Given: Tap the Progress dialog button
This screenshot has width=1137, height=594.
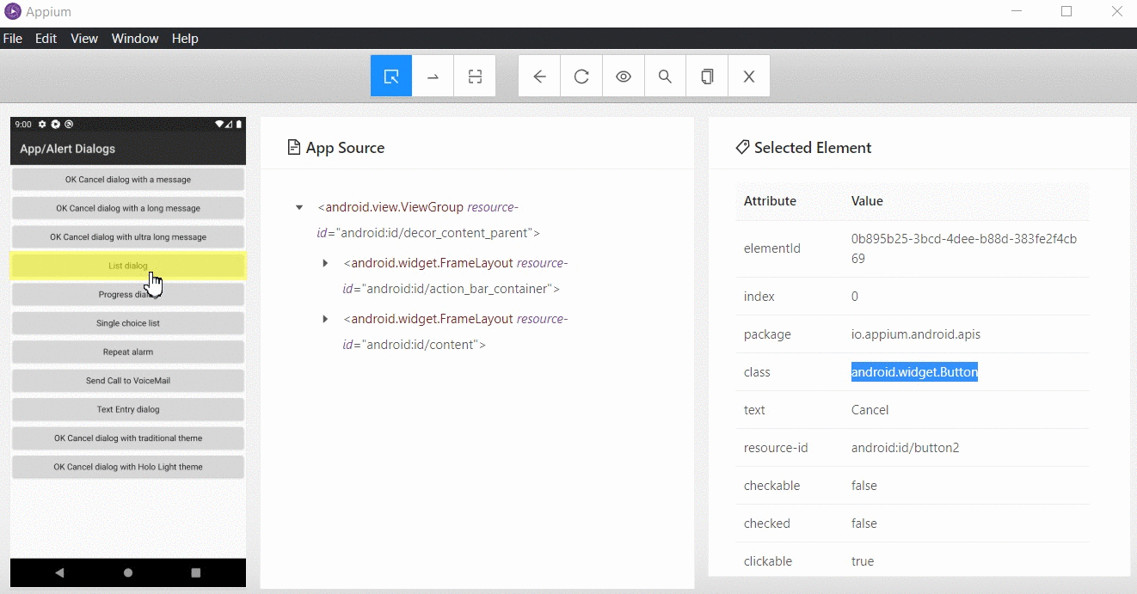Looking at the screenshot, I should point(128,295).
